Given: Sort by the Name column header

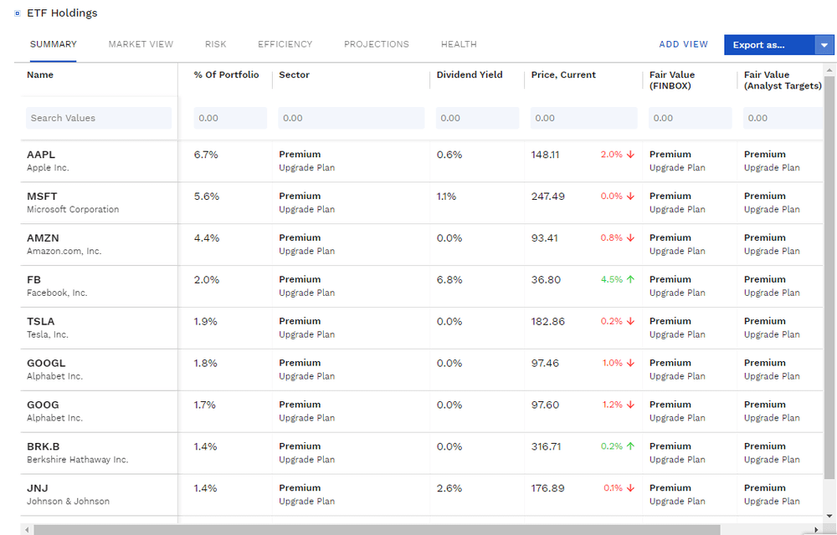Looking at the screenshot, I should click(x=40, y=74).
